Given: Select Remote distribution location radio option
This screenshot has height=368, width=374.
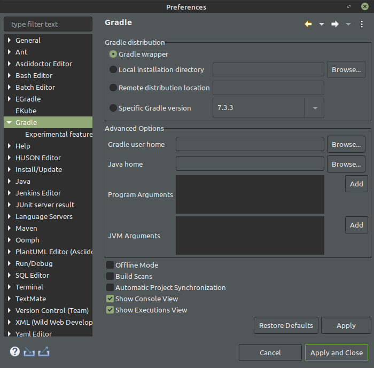Looking at the screenshot, I should pyautogui.click(x=113, y=88).
